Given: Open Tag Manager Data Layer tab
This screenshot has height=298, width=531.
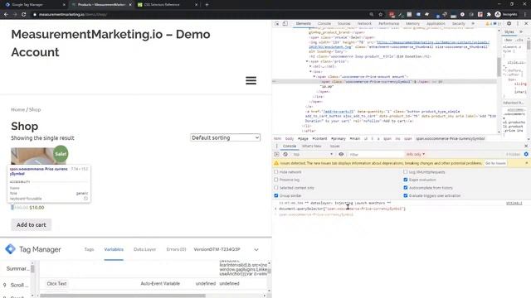Looking at the screenshot, I should coord(144,249).
